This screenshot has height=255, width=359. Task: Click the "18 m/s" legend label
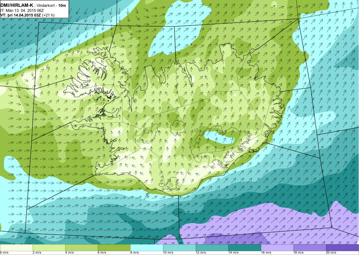pos(299,253)
